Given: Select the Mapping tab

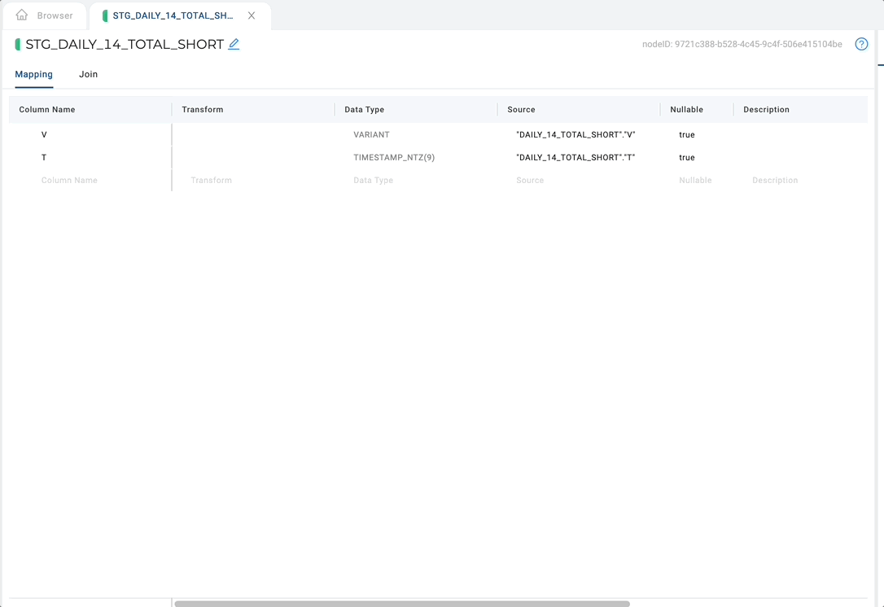Looking at the screenshot, I should coord(33,74).
